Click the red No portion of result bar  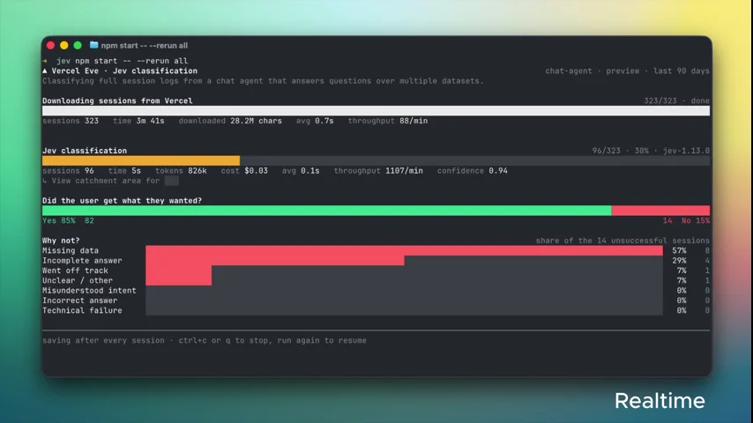(660, 211)
